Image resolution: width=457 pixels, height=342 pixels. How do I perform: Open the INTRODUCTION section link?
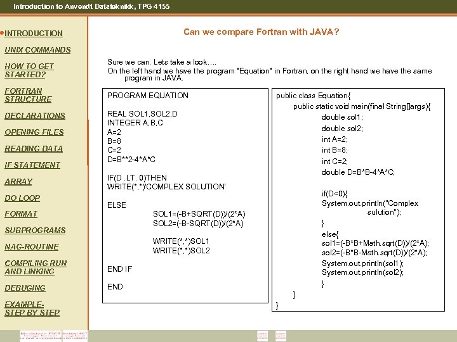pyautogui.click(x=34, y=34)
